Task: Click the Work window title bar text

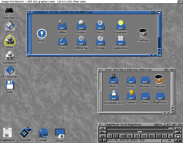Action: [x=128, y=70]
